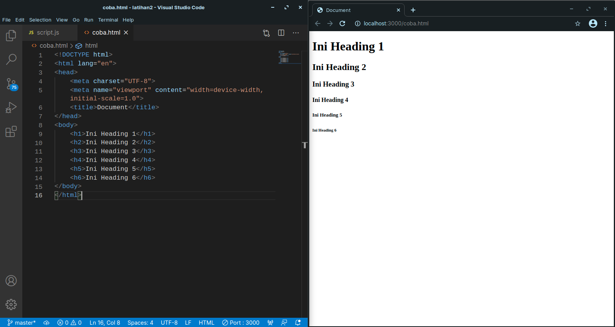The width and height of the screenshot is (615, 327).
Task: Place cursor on title Document code line
Action: 115,107
